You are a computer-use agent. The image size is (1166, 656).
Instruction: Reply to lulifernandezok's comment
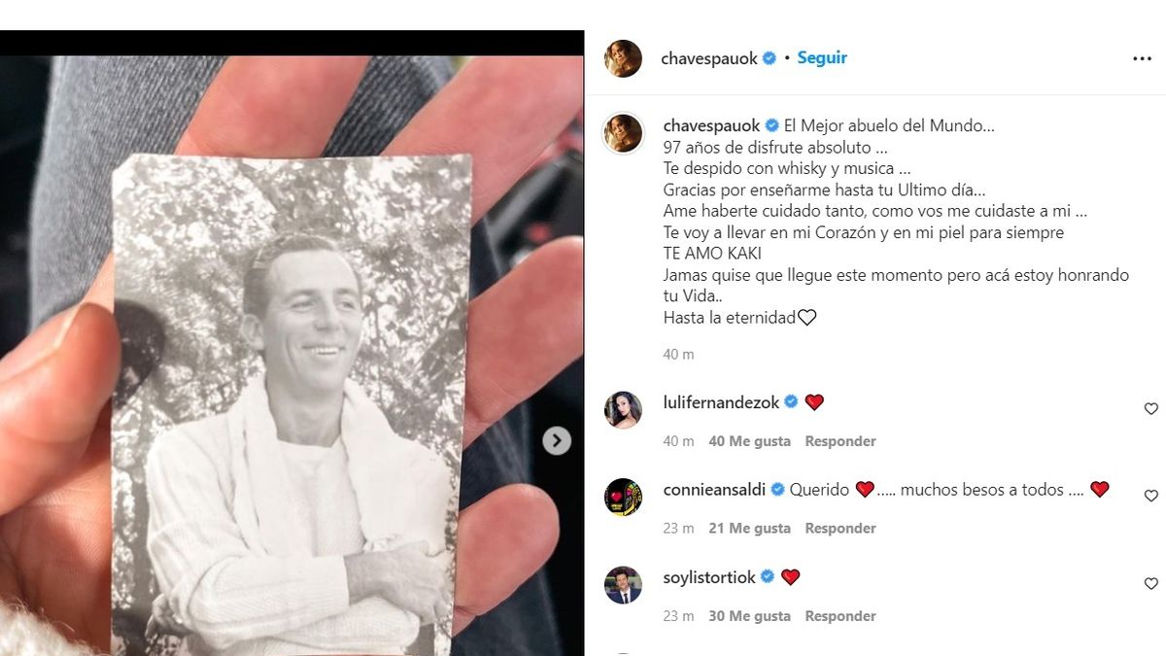coord(840,441)
